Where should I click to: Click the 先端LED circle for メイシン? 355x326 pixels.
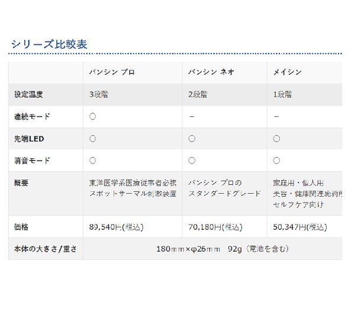click(276, 139)
